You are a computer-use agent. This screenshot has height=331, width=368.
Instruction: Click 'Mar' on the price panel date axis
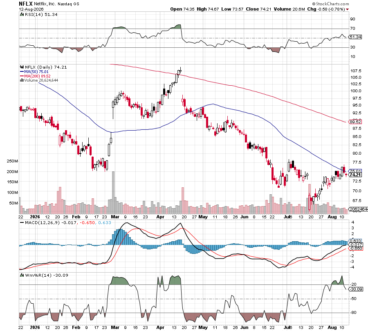(x=115, y=217)
